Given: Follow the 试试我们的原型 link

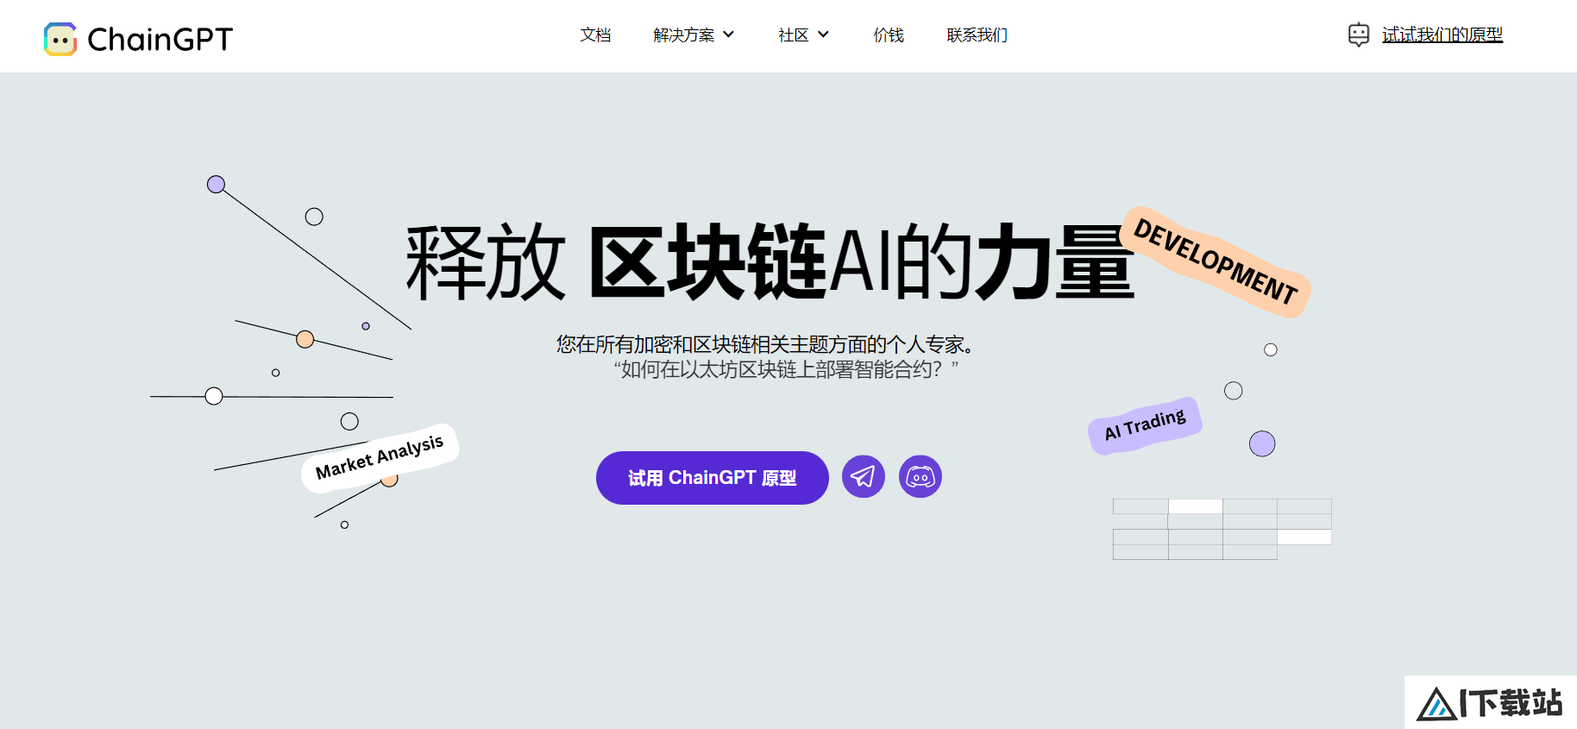Looking at the screenshot, I should (x=1442, y=35).
